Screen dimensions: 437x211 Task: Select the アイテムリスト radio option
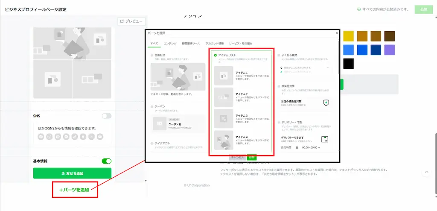point(216,56)
